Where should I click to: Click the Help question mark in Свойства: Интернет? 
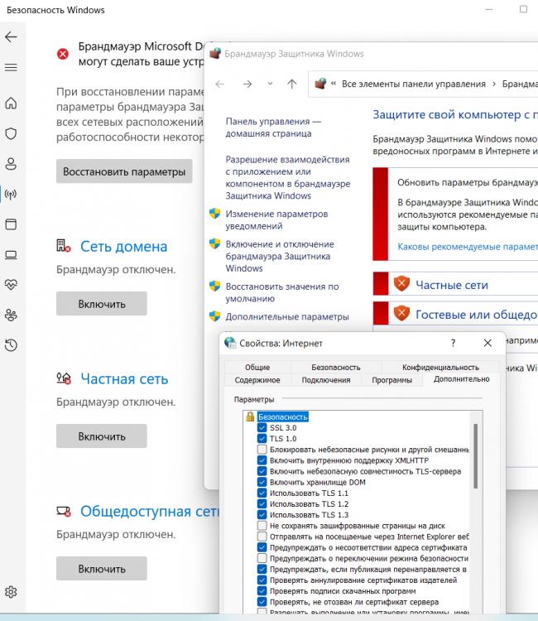click(454, 343)
